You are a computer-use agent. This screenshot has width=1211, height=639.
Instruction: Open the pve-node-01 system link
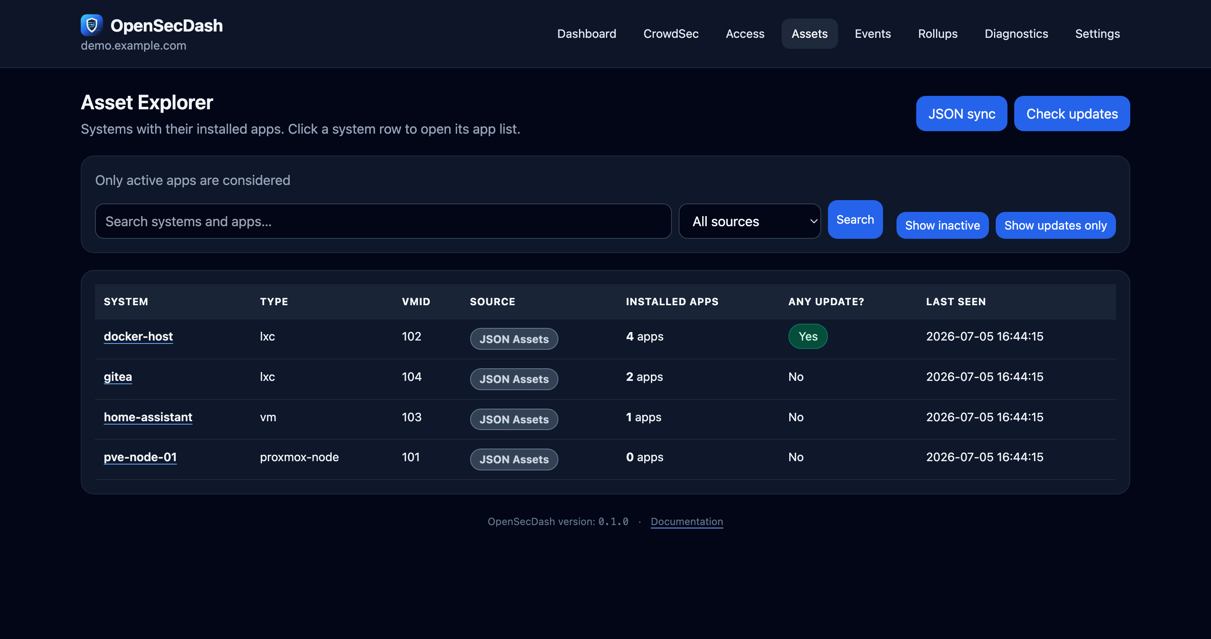coord(140,457)
